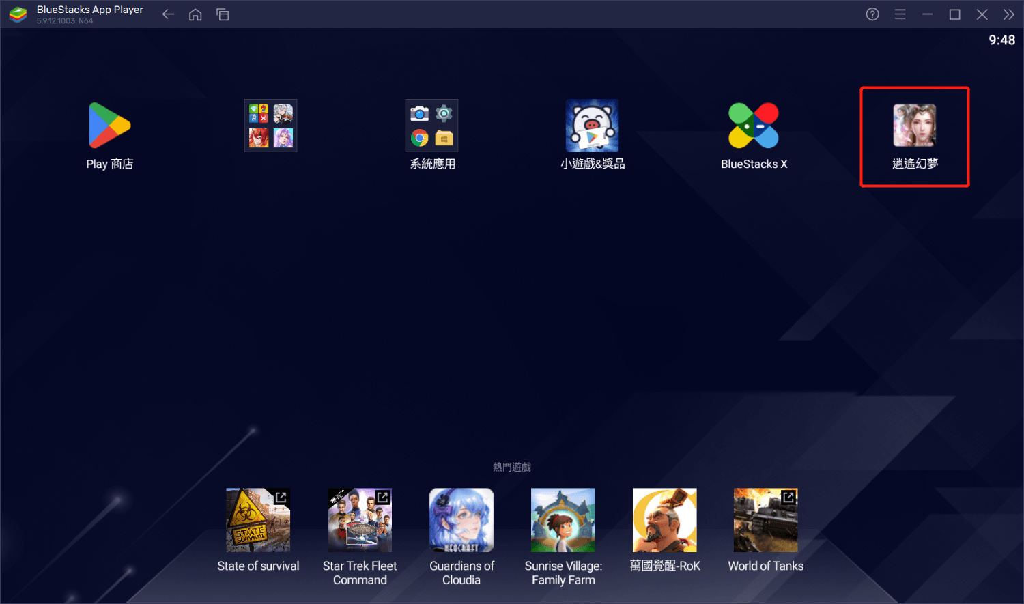Click the BlueStacks logo icon
Screen dimensions: 1024x604
click(18, 14)
